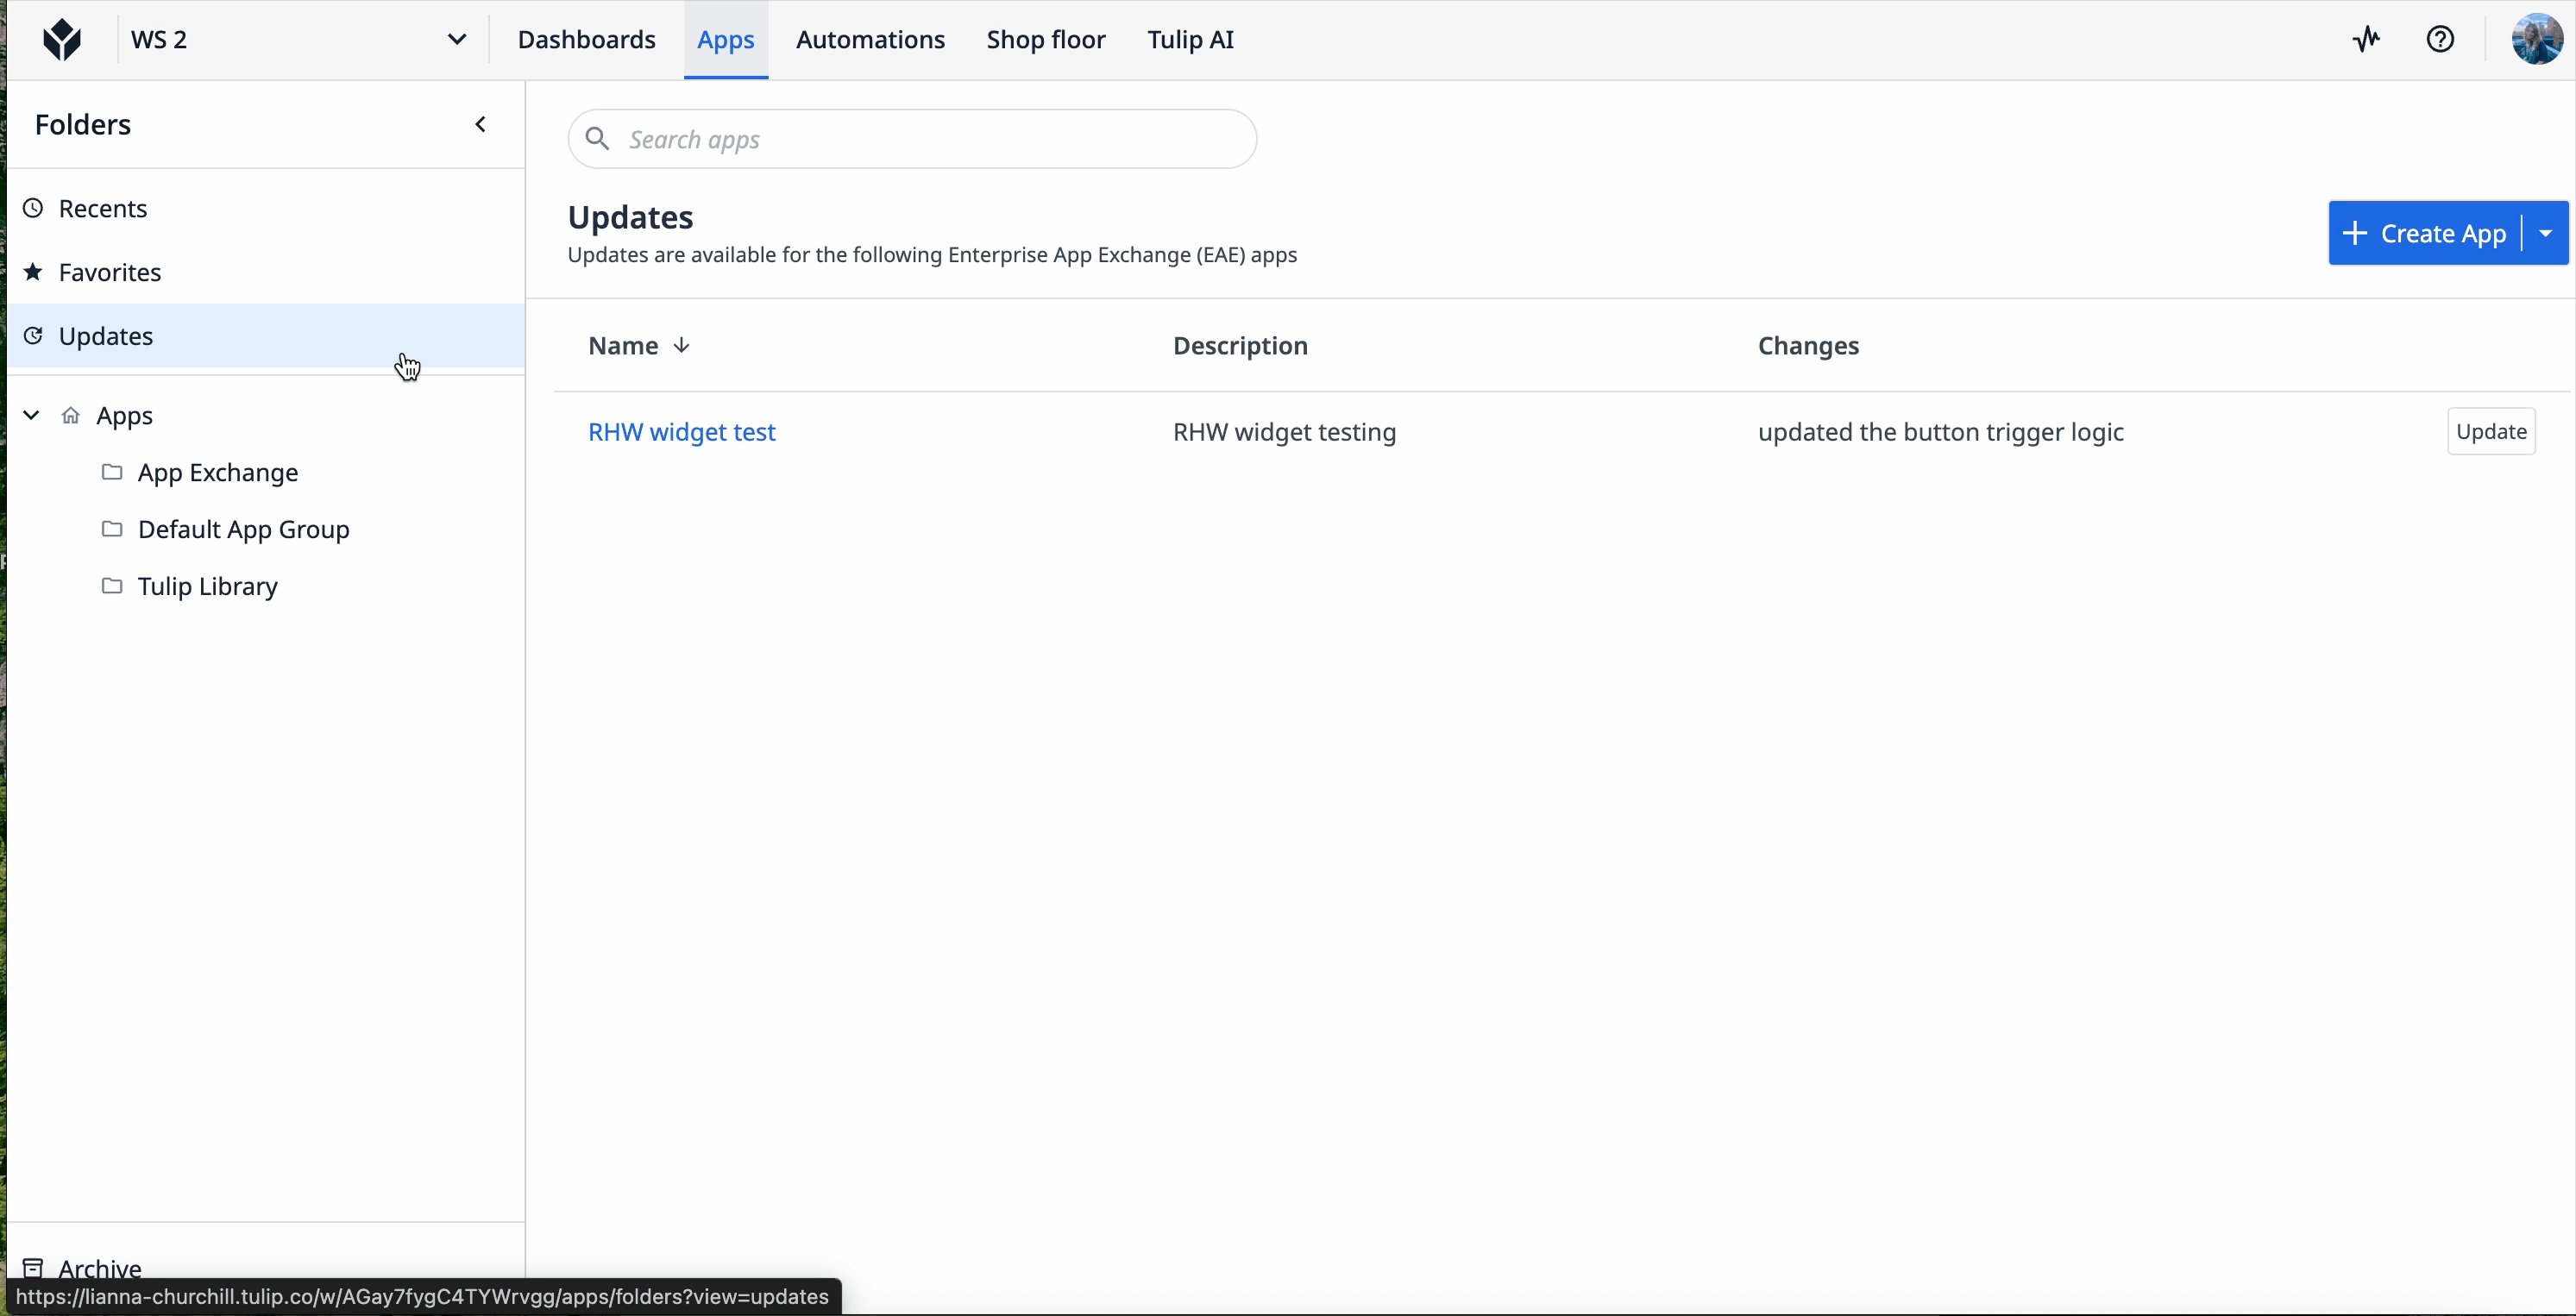Viewport: 2576px width, 1316px height.
Task: Open the Tulip Library folder
Action: pyautogui.click(x=208, y=586)
